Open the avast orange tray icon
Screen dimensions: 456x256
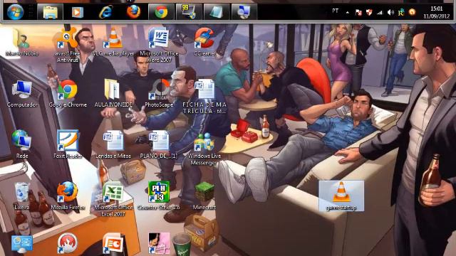[x=412, y=12]
